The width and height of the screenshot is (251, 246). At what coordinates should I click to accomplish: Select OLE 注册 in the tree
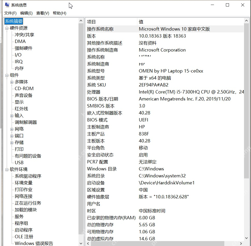pos(24,237)
